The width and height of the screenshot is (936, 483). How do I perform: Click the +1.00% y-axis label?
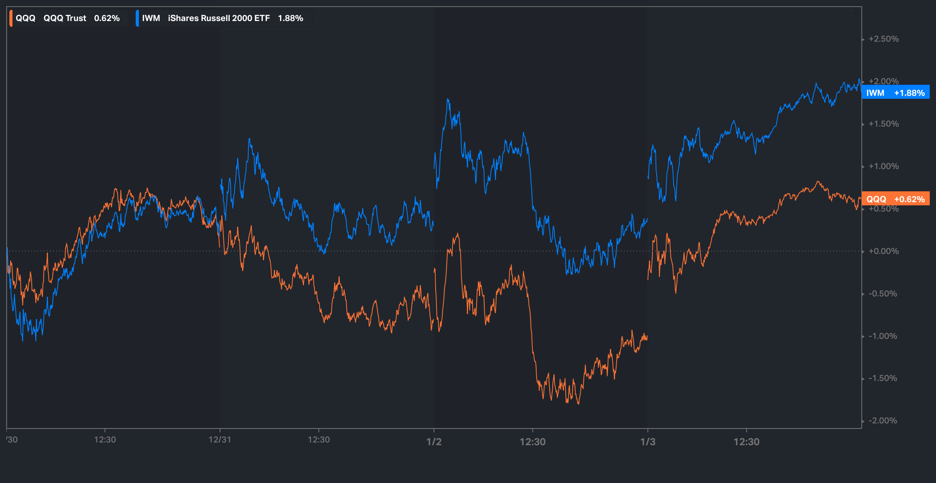click(x=883, y=166)
